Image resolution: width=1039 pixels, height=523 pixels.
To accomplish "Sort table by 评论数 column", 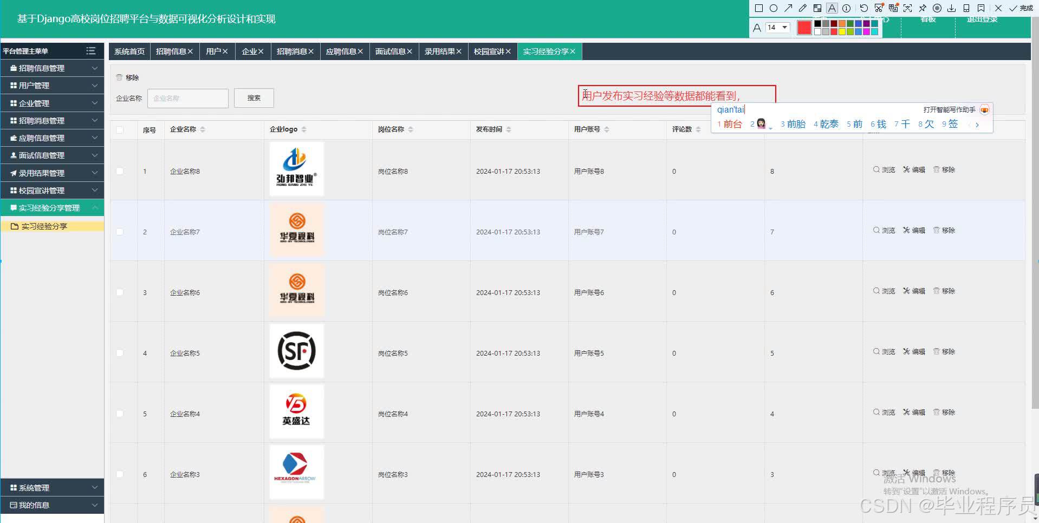I will 698,129.
